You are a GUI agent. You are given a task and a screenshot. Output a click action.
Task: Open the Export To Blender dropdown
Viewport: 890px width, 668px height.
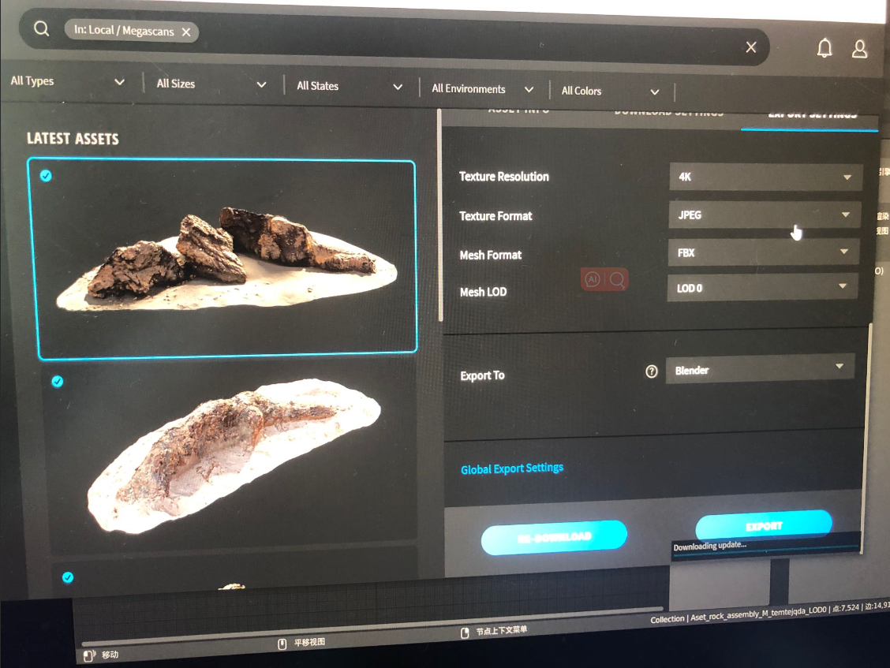tap(760, 369)
